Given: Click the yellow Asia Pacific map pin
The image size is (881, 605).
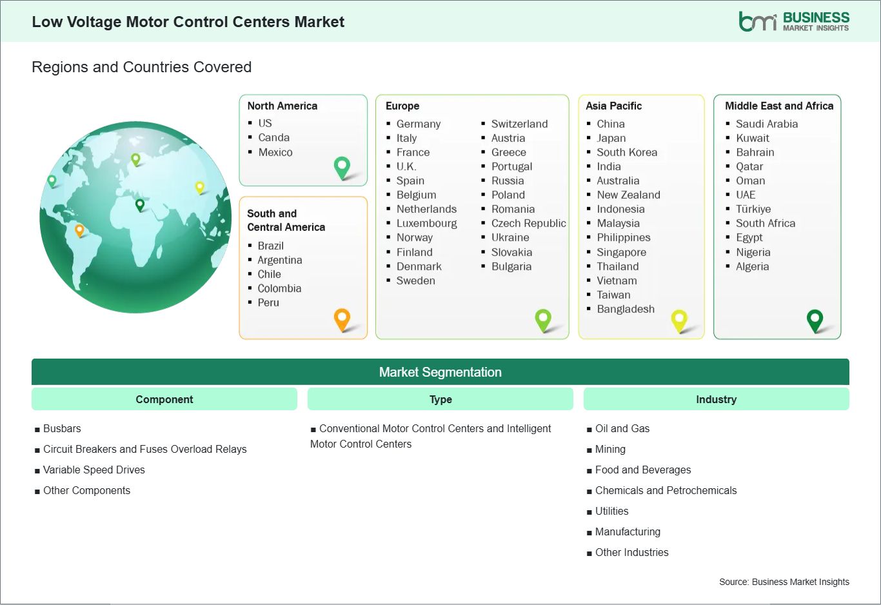Looking at the screenshot, I should pos(680,319).
